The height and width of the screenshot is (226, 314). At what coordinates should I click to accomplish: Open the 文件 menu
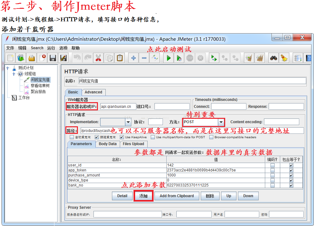click(x=10, y=48)
